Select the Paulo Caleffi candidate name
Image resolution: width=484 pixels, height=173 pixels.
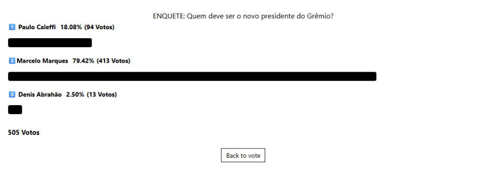[x=37, y=27]
